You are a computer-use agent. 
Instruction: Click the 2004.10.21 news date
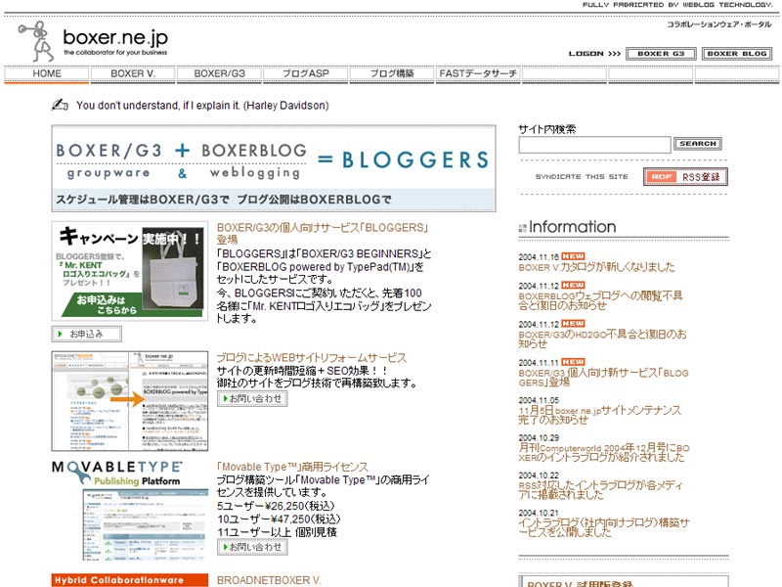point(539,513)
